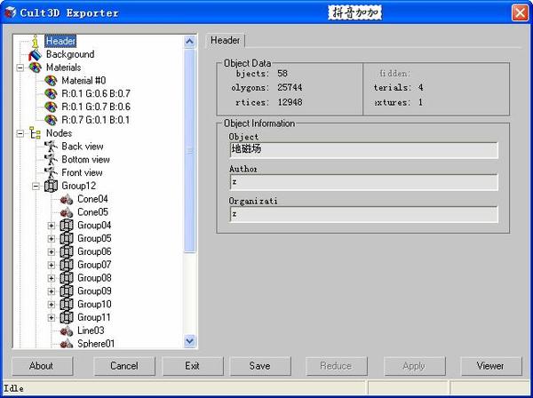
Task: Expand the Group06 node
Action: coord(52,251)
